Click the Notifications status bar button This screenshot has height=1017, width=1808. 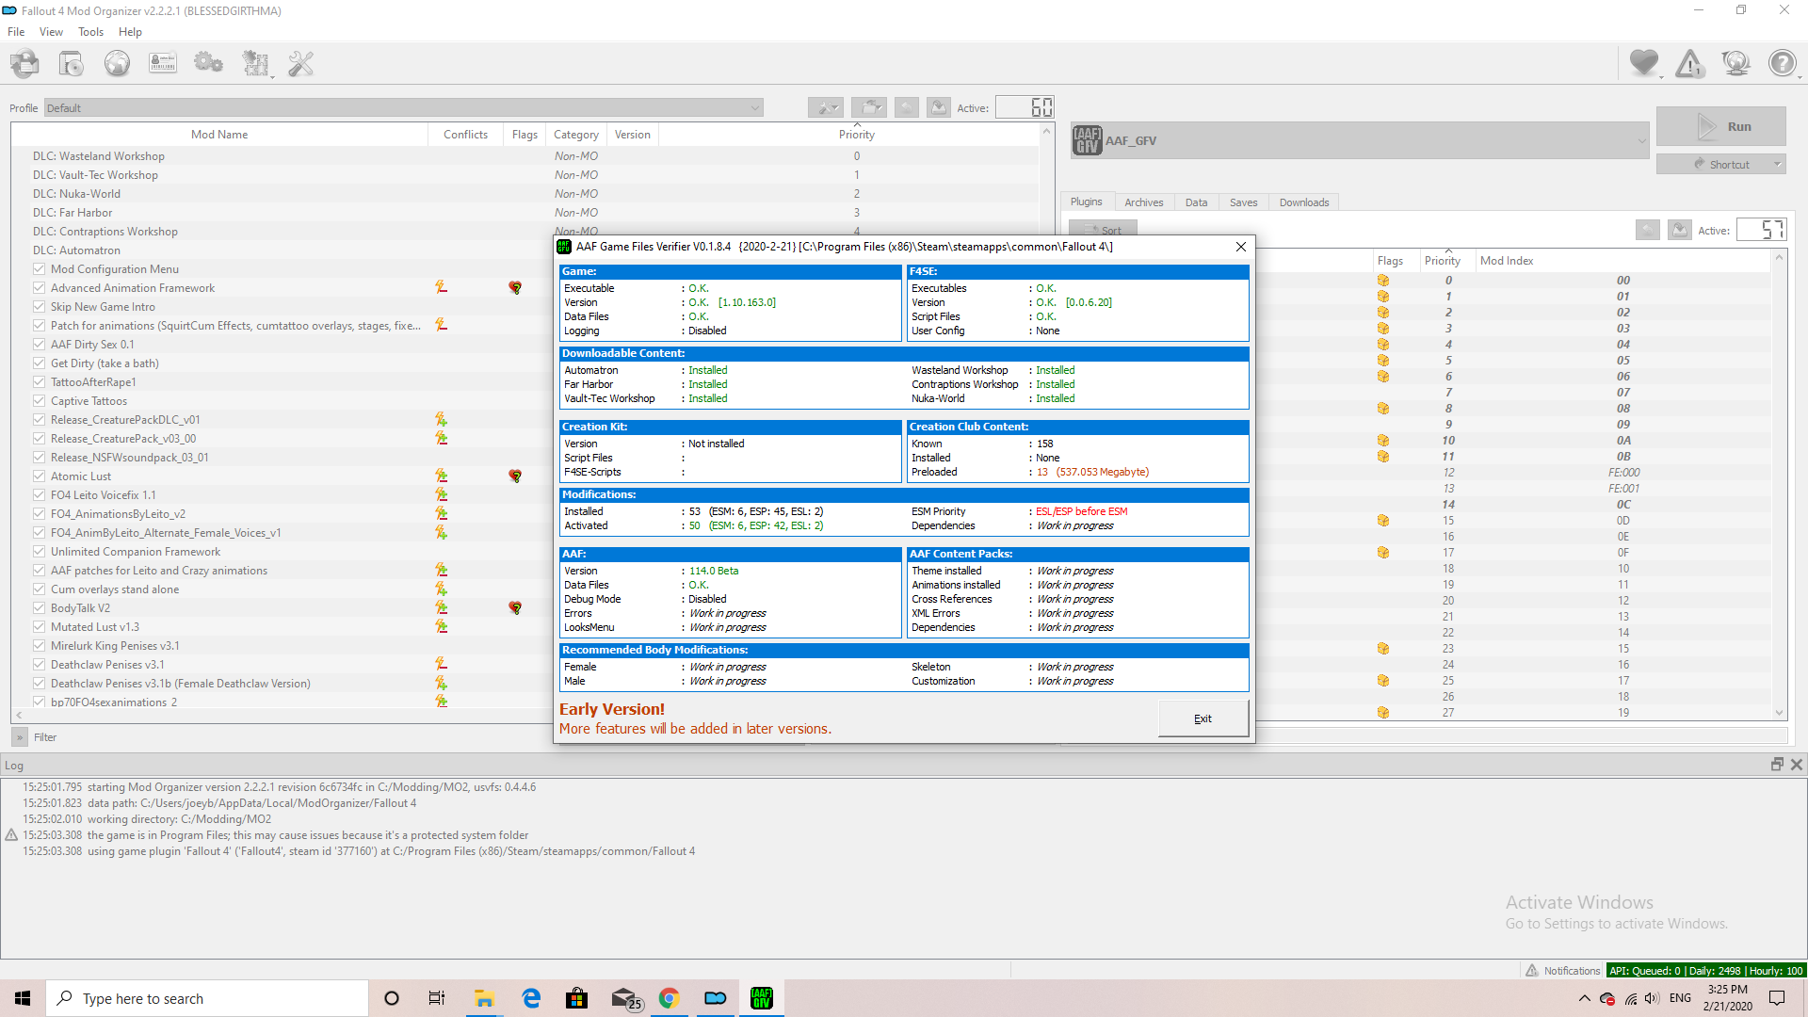point(1562,970)
